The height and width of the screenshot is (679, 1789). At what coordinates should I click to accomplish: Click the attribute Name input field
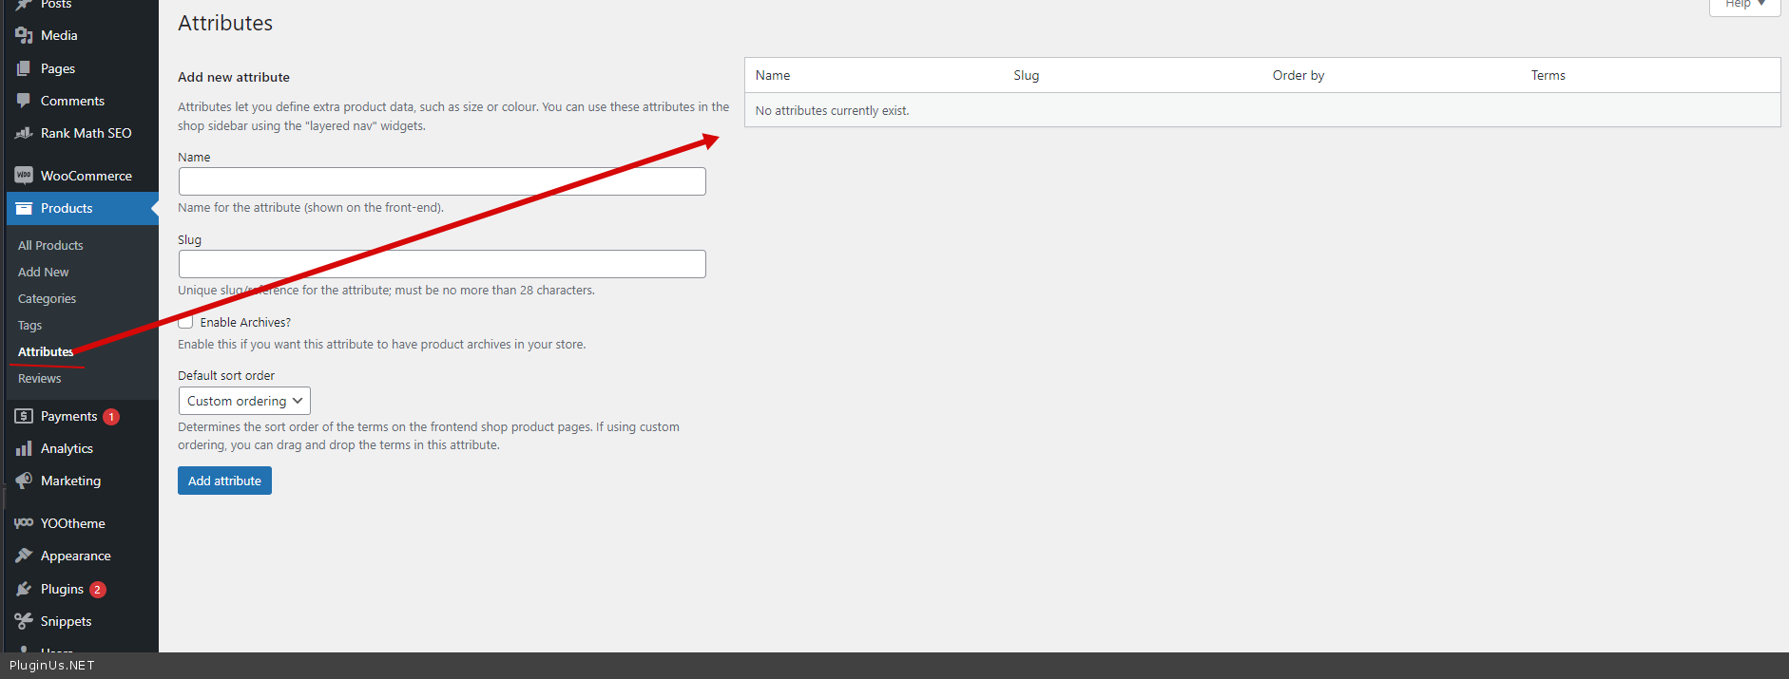tap(442, 181)
